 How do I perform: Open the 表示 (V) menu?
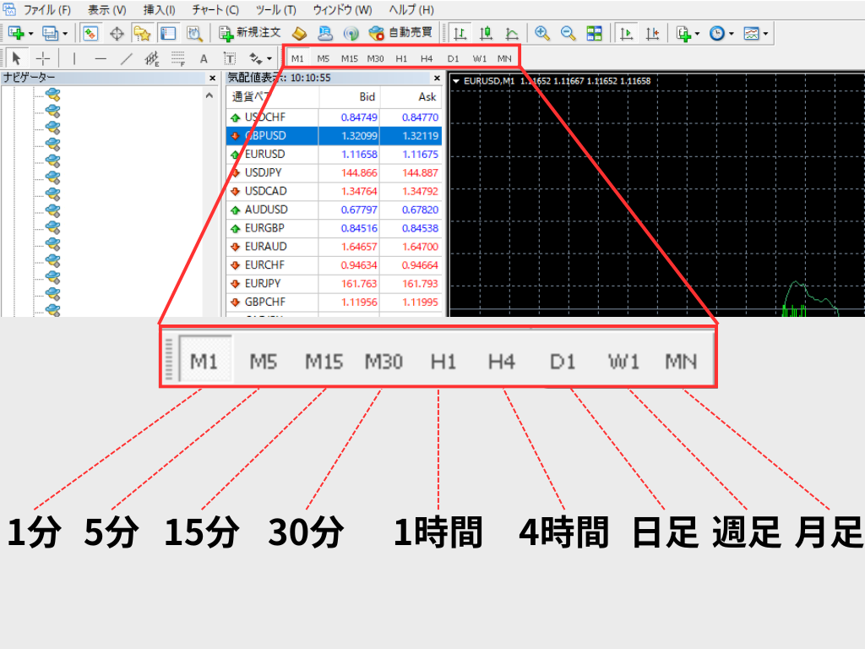(x=107, y=10)
